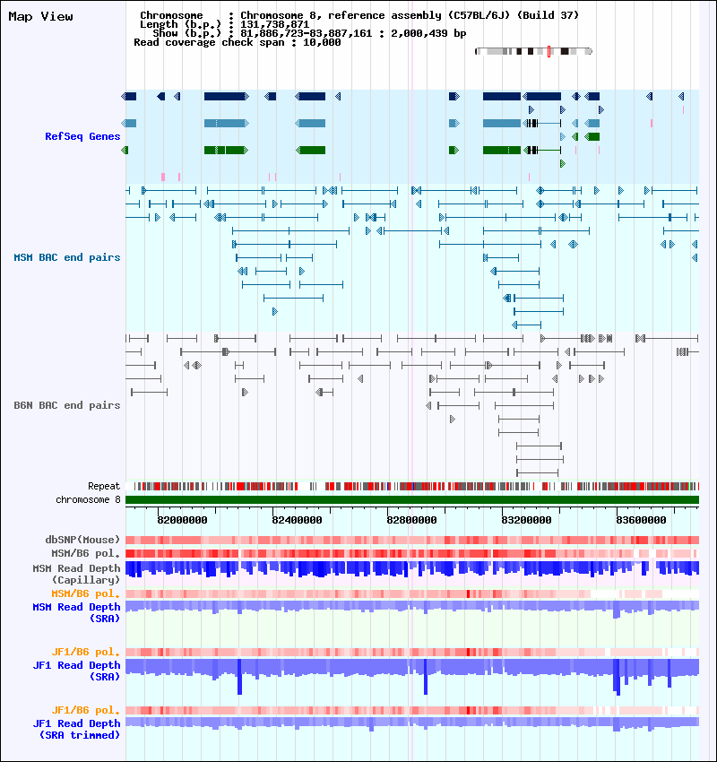This screenshot has height=762, width=717.
Task: Click the 82400000 axis position label
Action: [x=297, y=520]
